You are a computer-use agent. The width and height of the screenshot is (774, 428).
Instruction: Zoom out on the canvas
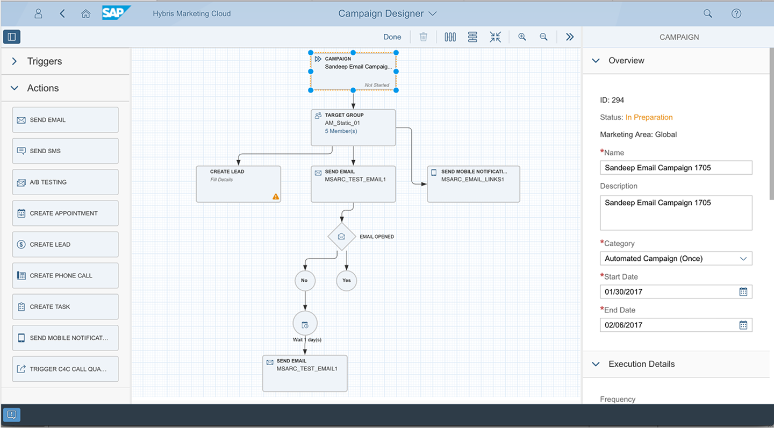click(x=543, y=37)
